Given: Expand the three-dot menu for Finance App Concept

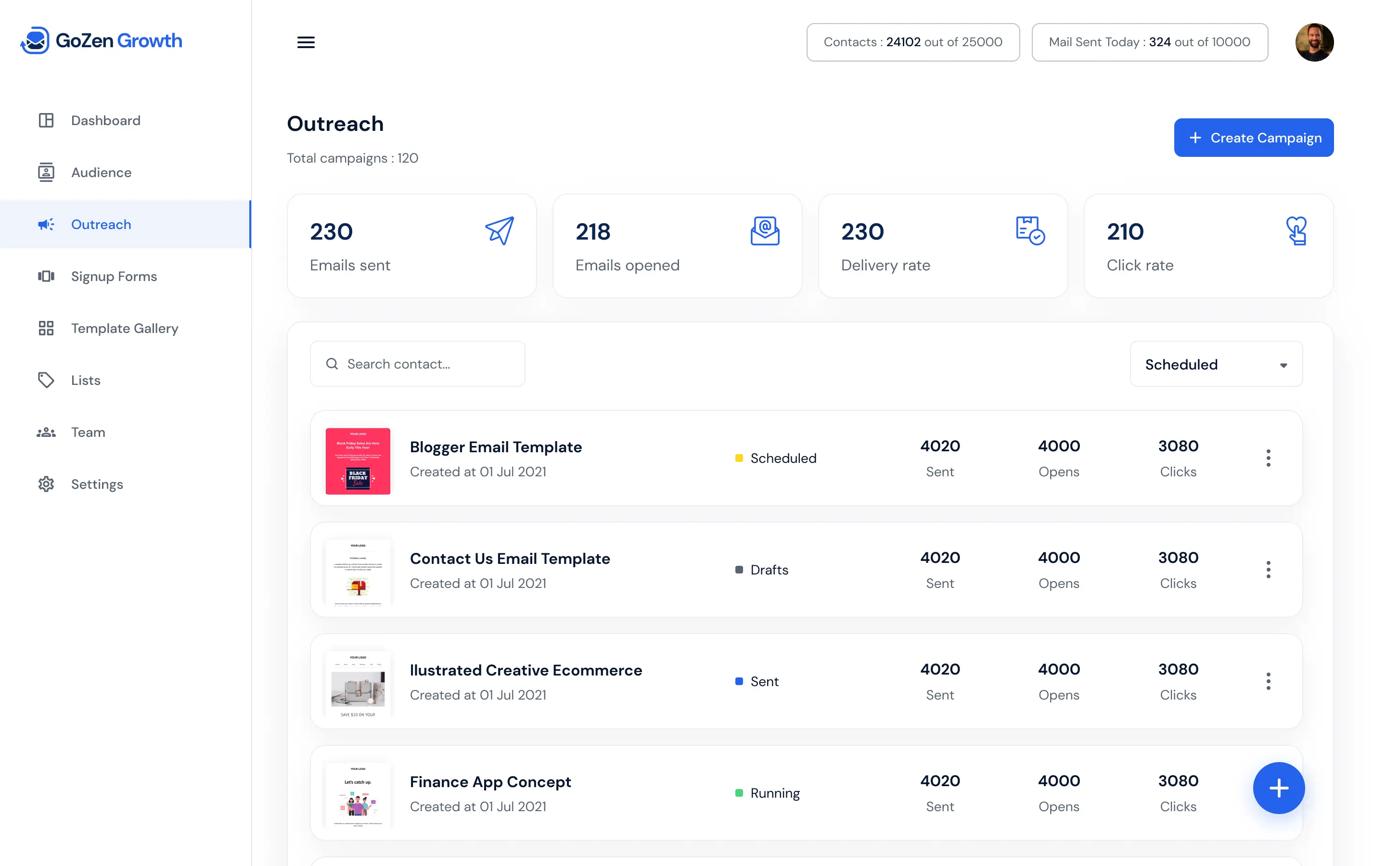Looking at the screenshot, I should 1268,793.
